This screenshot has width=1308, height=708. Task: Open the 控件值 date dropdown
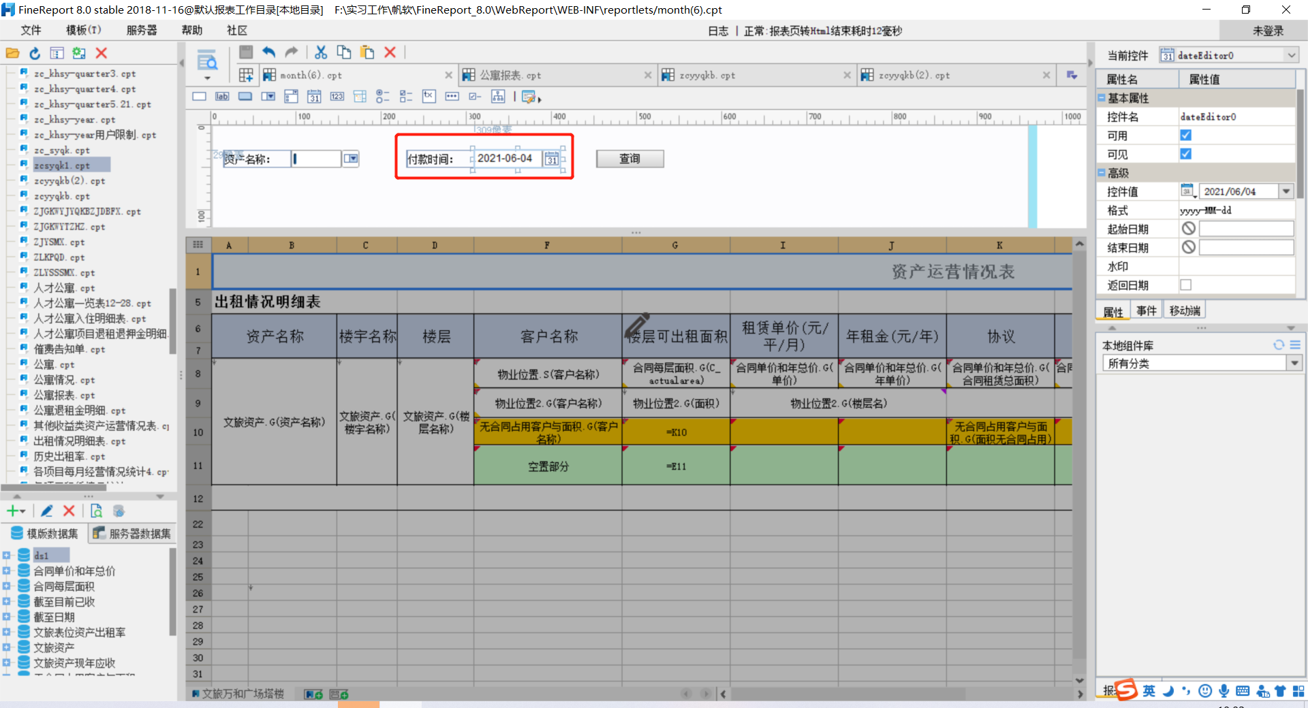(1286, 192)
